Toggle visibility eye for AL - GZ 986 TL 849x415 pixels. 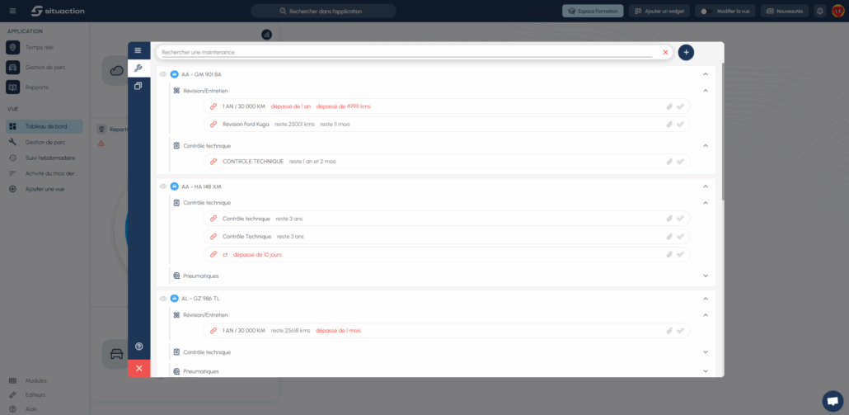coord(163,299)
